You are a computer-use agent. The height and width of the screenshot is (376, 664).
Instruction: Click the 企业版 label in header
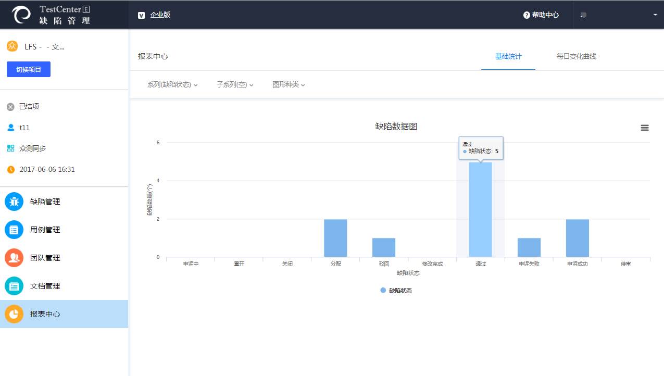160,15
